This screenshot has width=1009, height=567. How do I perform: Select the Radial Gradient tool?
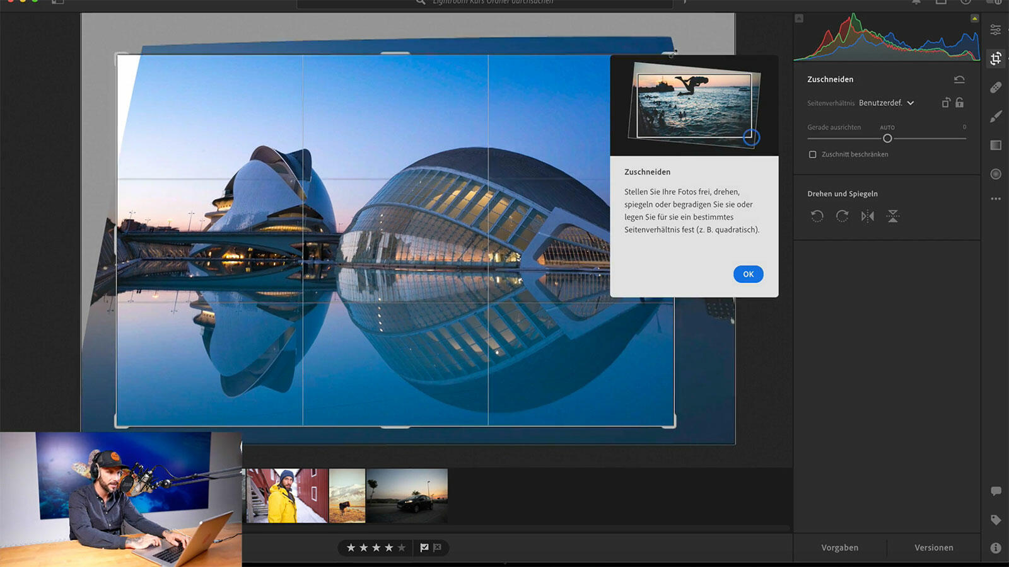click(x=996, y=174)
